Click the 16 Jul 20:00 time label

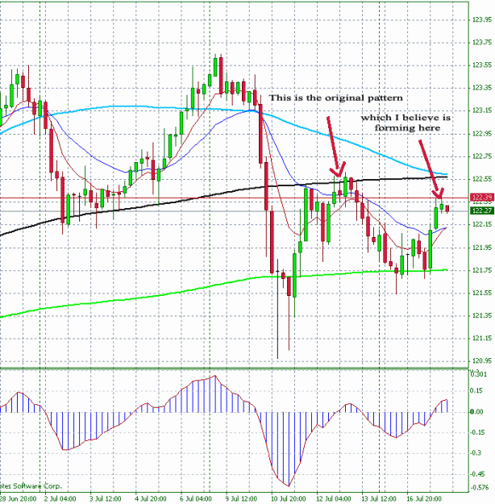(x=424, y=499)
